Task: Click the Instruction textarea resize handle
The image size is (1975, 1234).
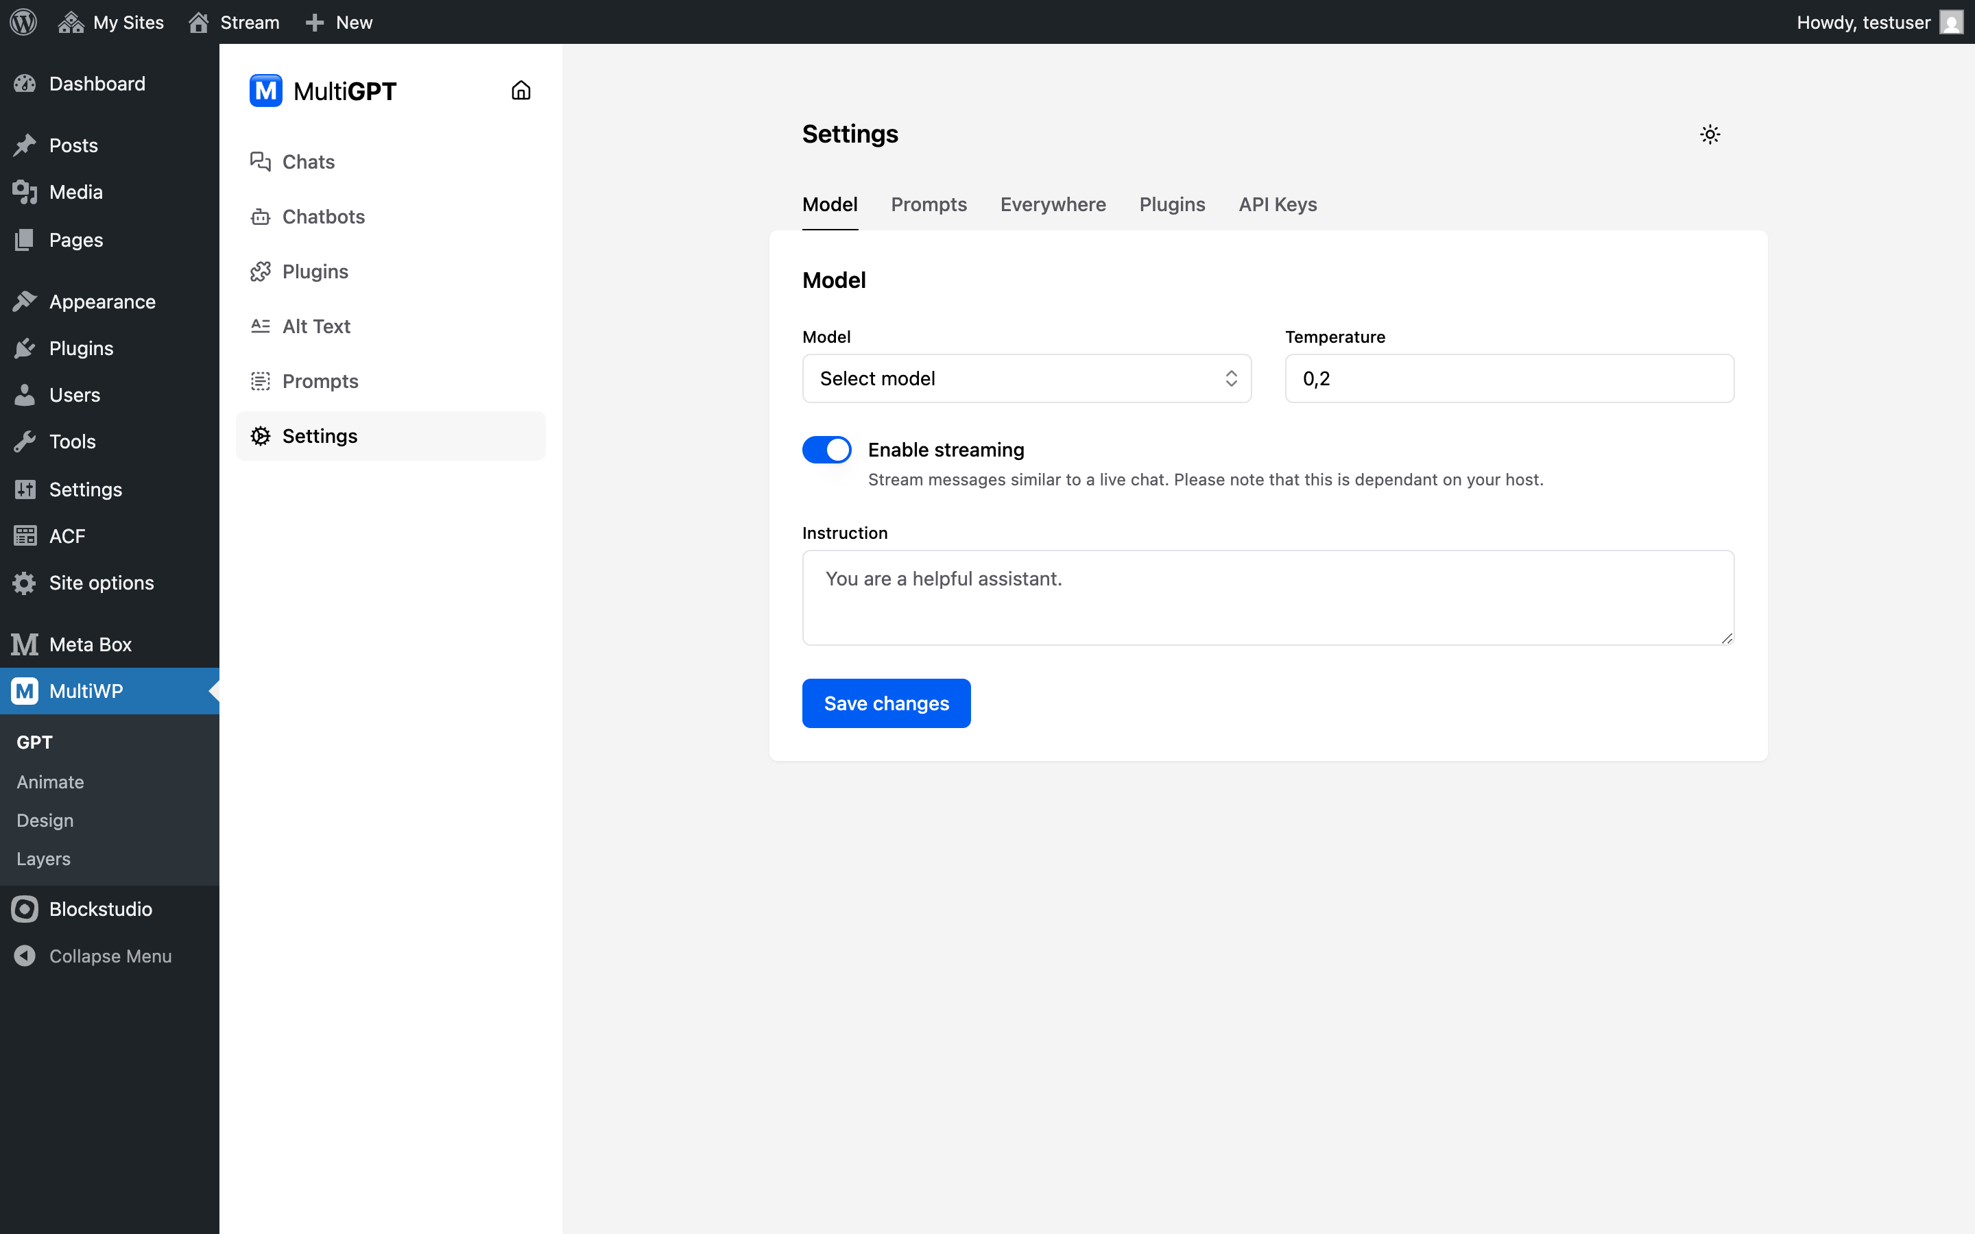Action: (1727, 638)
